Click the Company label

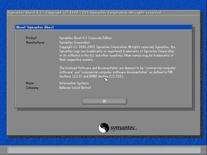point(32,88)
